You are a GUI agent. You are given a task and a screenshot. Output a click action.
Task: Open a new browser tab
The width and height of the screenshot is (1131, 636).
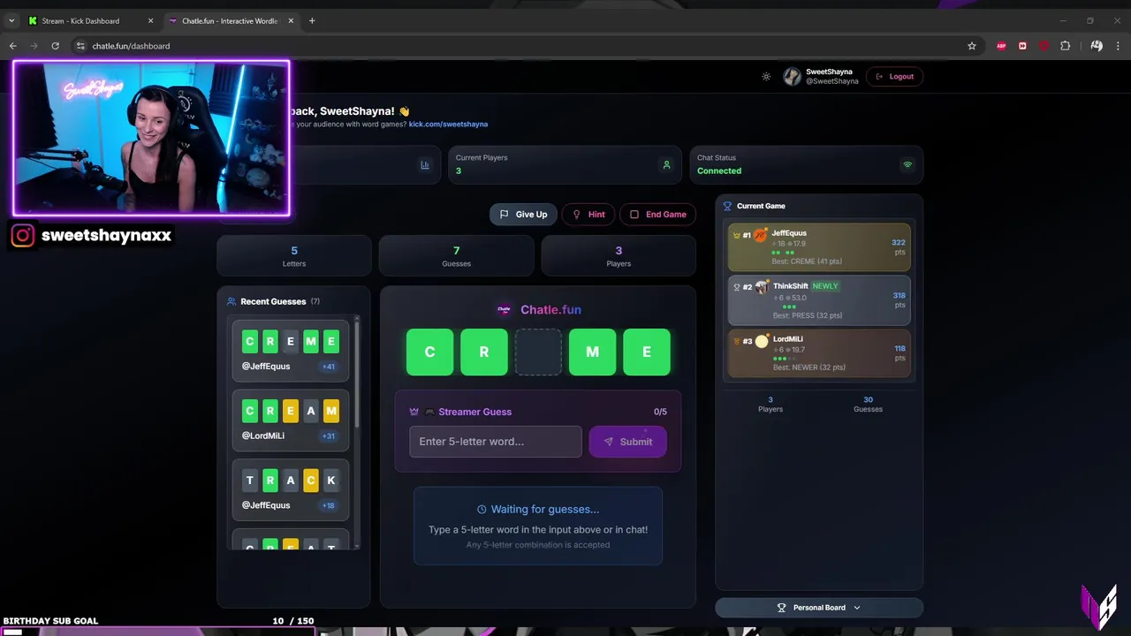coord(312,20)
